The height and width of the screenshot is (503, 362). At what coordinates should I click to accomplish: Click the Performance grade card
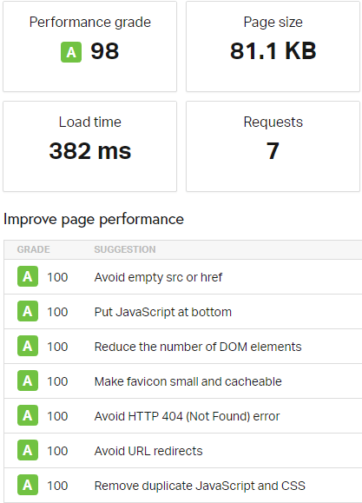click(x=89, y=47)
